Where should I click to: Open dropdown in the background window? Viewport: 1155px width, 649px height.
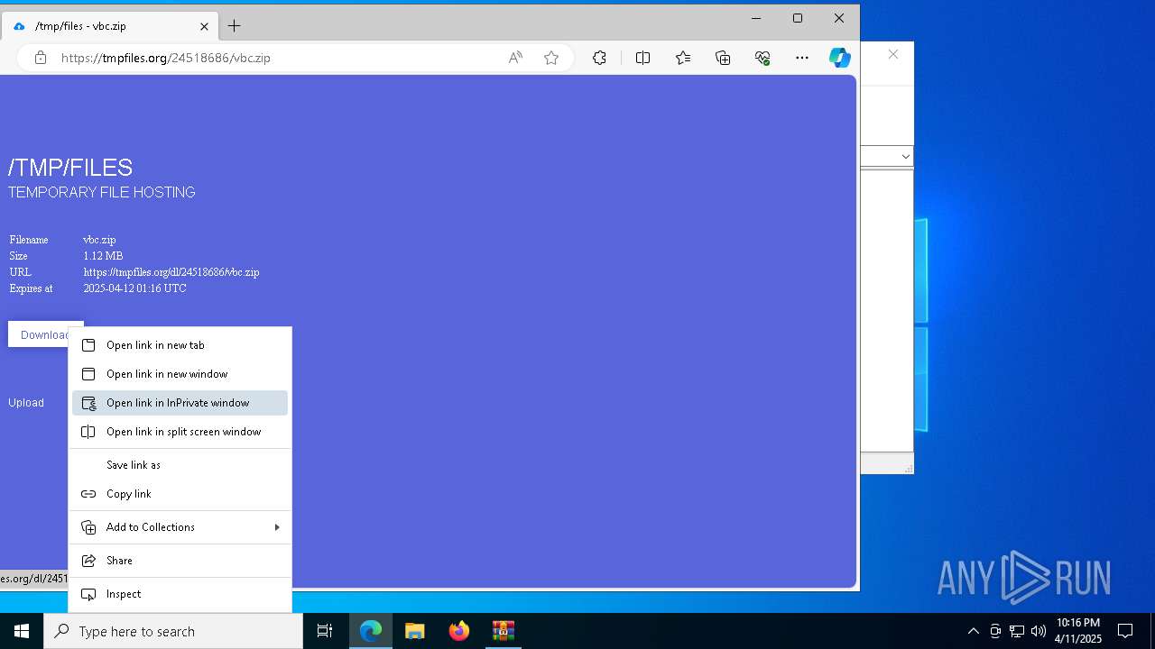click(906, 157)
